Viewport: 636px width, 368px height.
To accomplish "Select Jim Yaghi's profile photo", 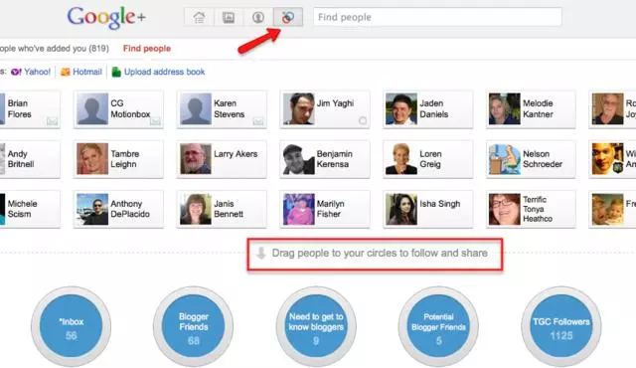I will pyautogui.click(x=298, y=108).
